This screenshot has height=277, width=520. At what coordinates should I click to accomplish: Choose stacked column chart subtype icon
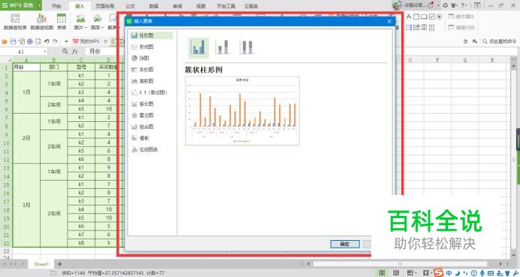(x=222, y=47)
